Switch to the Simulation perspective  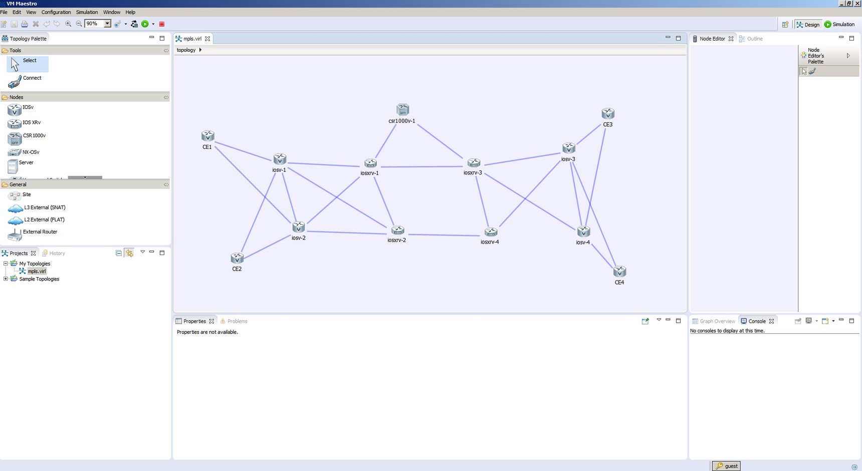coord(839,24)
